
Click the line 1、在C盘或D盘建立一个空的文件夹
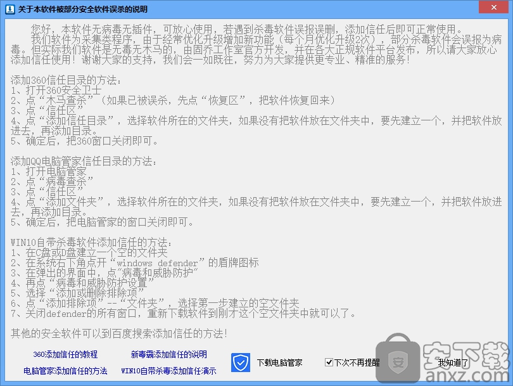(x=89, y=252)
